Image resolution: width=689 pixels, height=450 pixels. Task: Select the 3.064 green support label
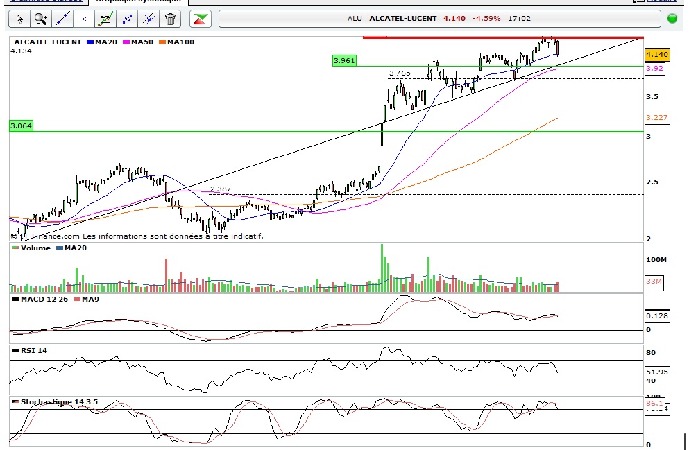coord(21,126)
